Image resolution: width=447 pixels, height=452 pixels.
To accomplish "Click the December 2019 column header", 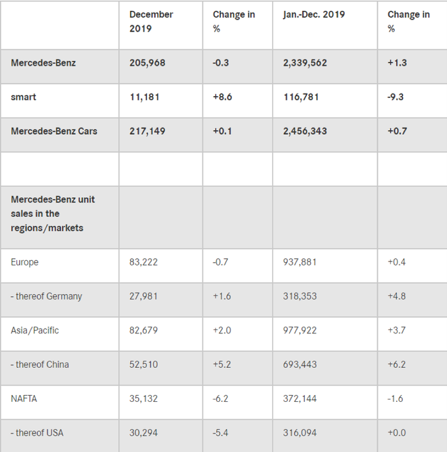I will (x=151, y=22).
